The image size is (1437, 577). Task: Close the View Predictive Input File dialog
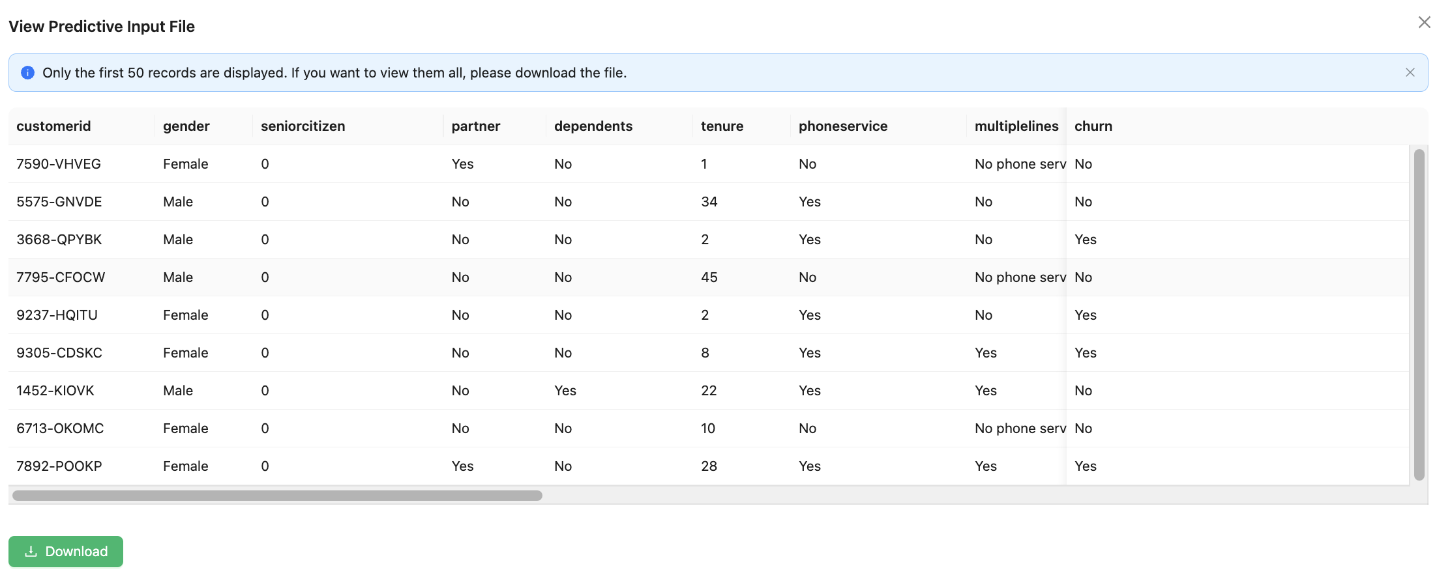1424,23
